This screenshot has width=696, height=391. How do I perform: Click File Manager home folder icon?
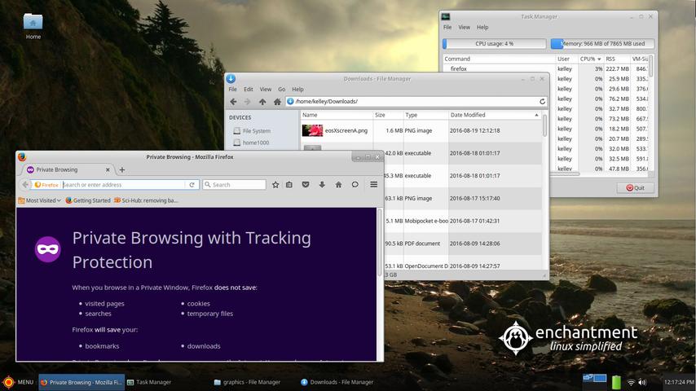pos(277,102)
